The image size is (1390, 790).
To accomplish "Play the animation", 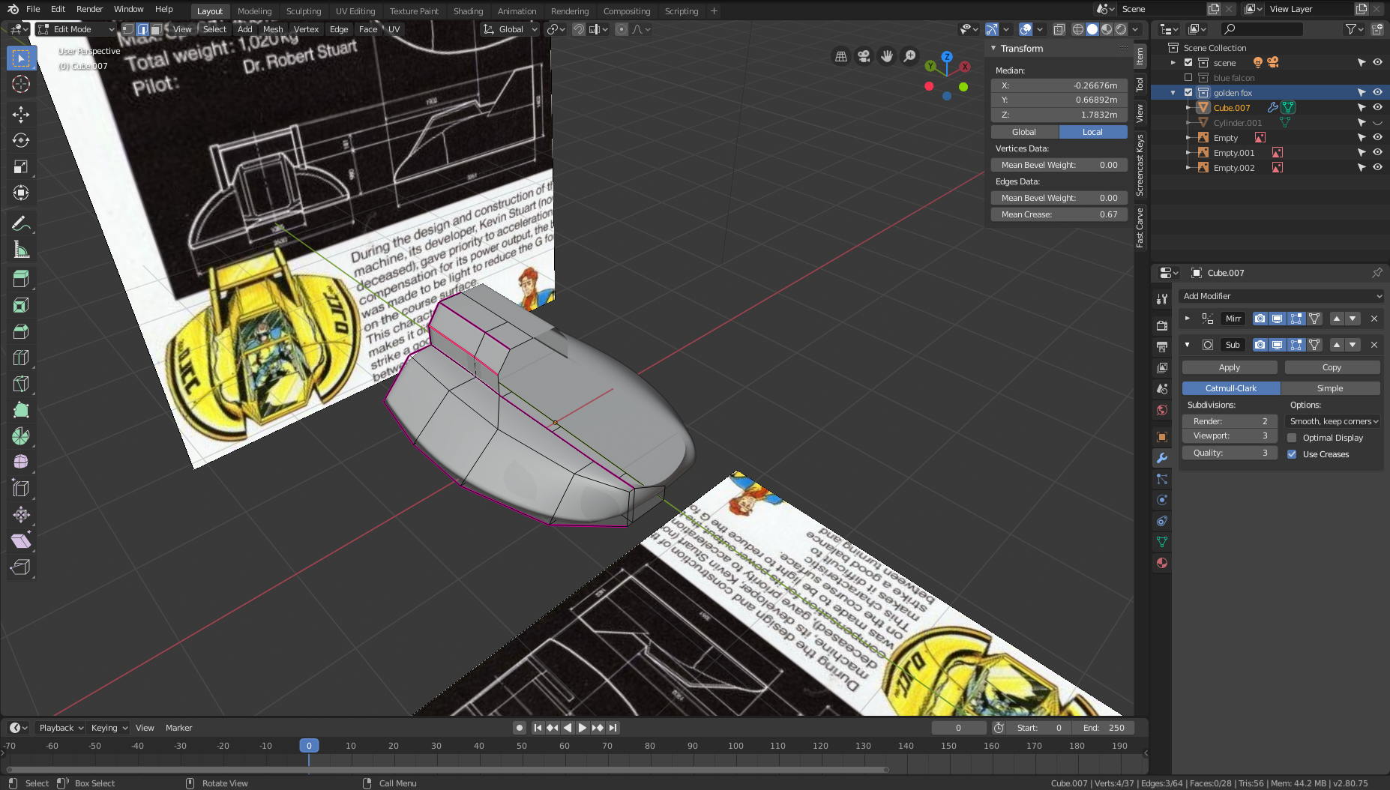I will [x=583, y=728].
